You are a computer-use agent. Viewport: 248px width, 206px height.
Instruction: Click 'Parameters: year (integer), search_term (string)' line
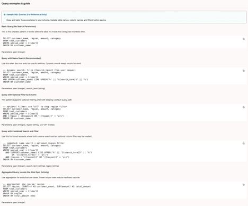coord(23,88)
